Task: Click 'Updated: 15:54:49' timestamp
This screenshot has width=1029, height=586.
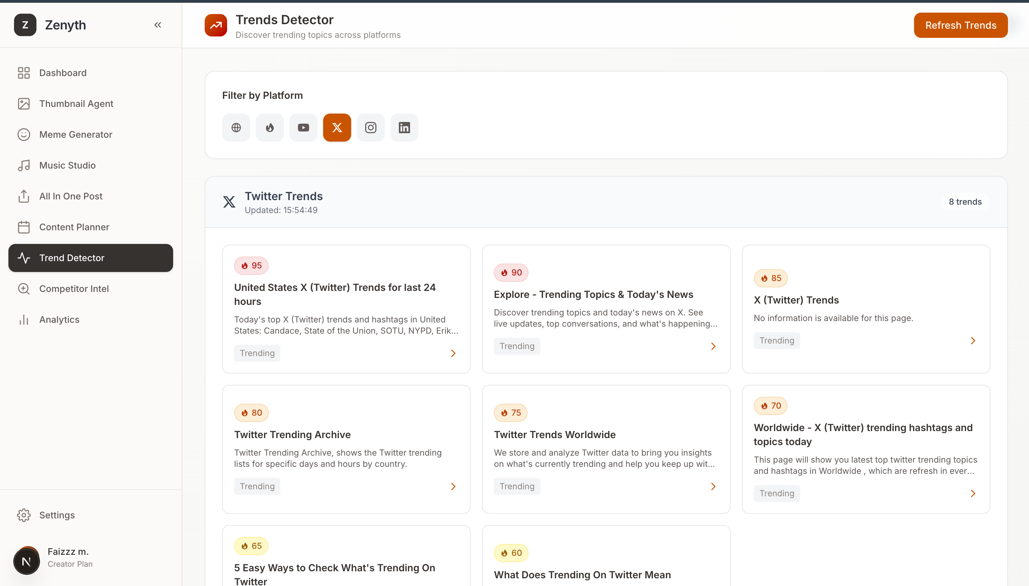Action: 281,210
